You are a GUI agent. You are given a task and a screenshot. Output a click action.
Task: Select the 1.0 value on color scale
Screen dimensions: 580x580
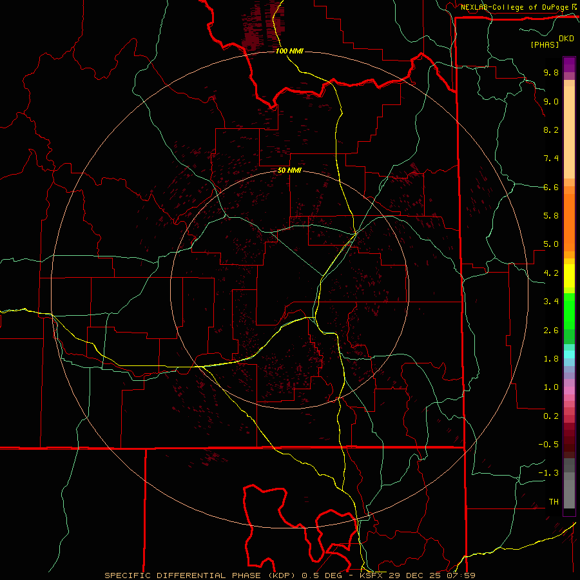pyautogui.click(x=551, y=387)
